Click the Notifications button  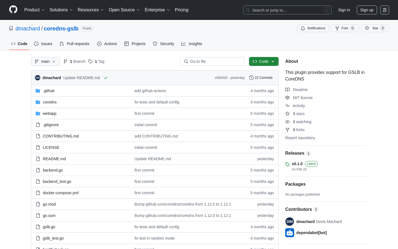pos(313,28)
